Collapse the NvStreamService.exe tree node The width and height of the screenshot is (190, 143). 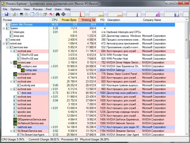(x=11, y=131)
